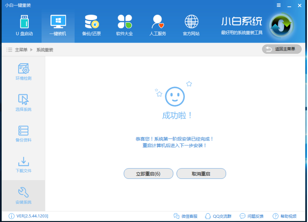Screen dimensions: 308x222
Task: Open 帮助视频 help video link
Action: click(x=285, y=216)
